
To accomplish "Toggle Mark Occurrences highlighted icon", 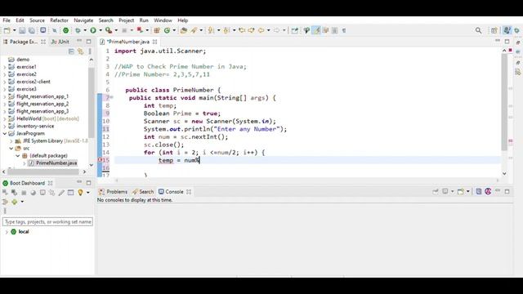I will click(316, 30).
